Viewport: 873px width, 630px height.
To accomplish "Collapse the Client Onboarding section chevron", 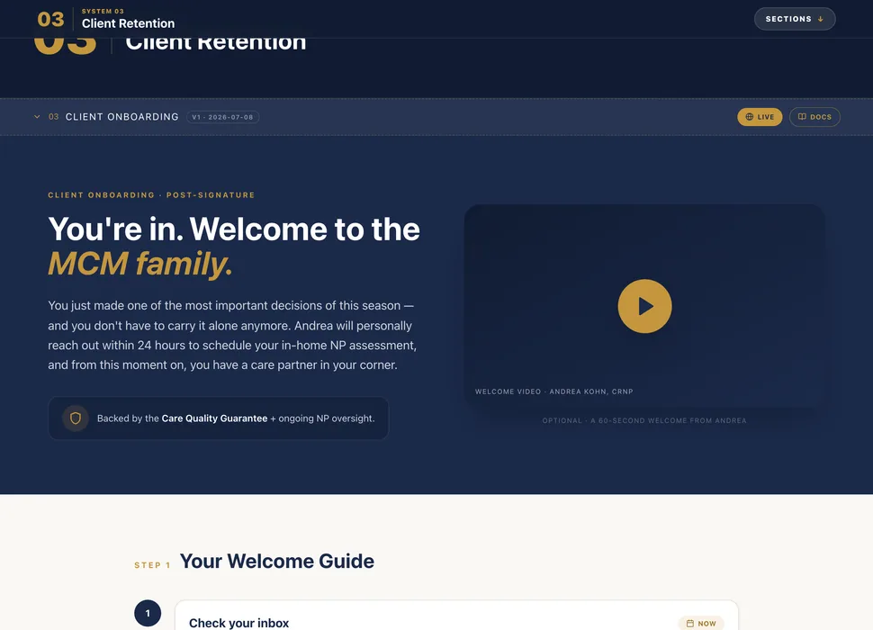I will tap(37, 117).
